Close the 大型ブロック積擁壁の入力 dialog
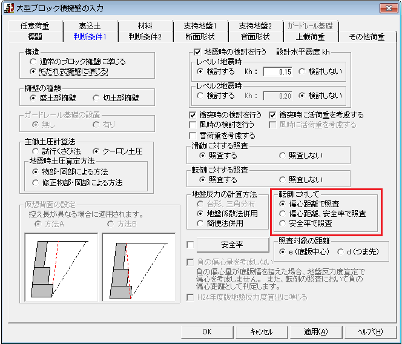The width and height of the screenshot is (402, 344). 389,8
